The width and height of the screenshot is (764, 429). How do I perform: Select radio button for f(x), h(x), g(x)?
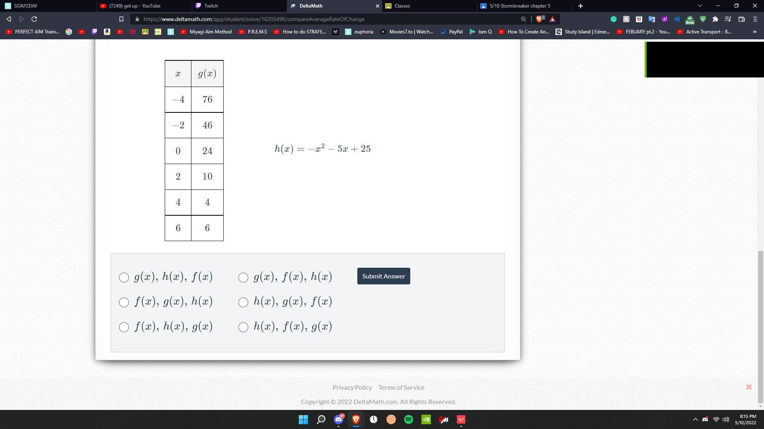point(123,327)
